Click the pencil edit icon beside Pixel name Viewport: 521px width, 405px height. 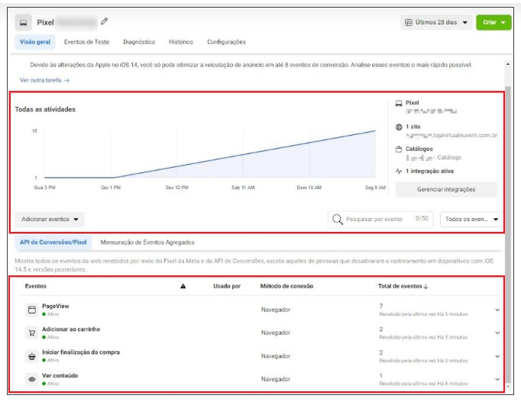pyautogui.click(x=105, y=21)
